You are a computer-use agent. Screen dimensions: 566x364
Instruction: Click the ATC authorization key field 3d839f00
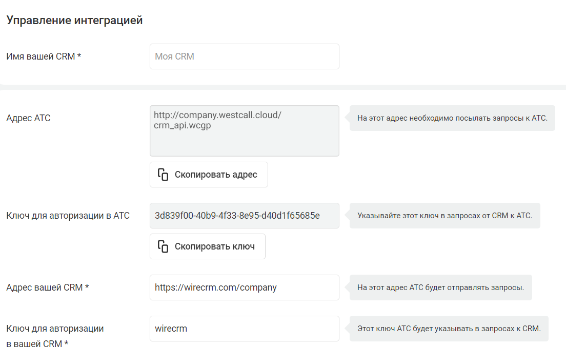click(x=245, y=216)
